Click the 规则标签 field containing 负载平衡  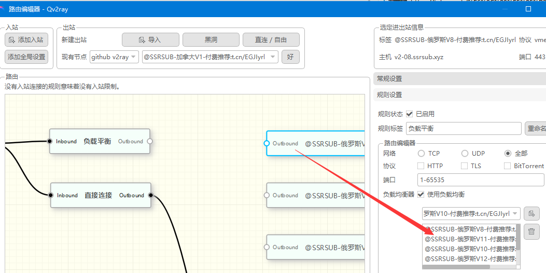click(464, 129)
